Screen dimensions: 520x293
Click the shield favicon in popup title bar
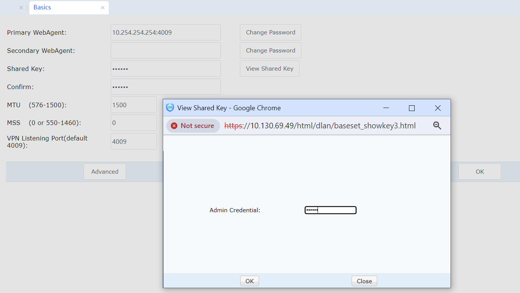coord(170,108)
